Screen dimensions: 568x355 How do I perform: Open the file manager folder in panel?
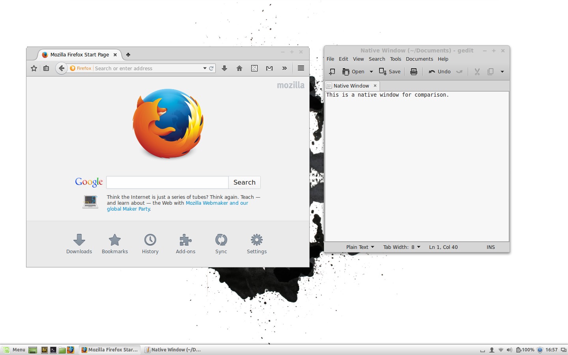[x=62, y=350]
